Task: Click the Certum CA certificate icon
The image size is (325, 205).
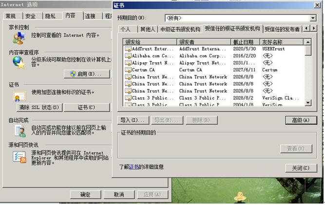Action: (128, 70)
